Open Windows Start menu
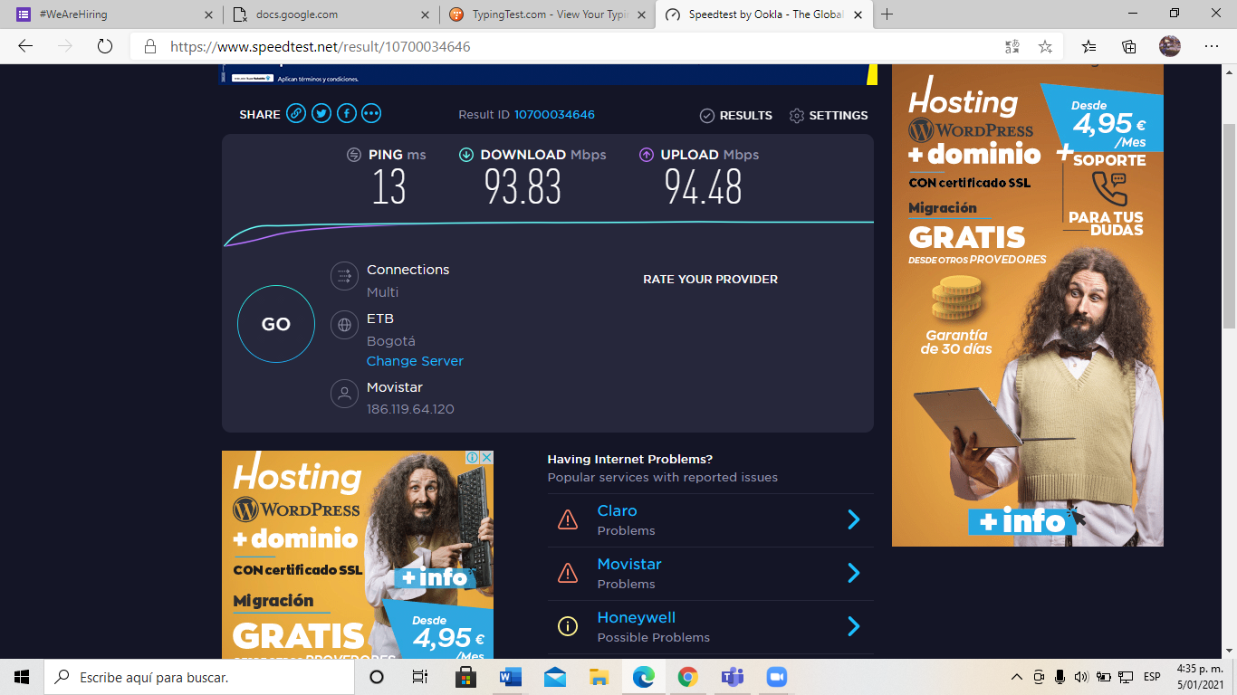This screenshot has width=1237, height=695. [22, 677]
